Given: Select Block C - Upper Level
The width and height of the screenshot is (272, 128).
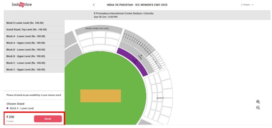Looking at the screenshot, I should [x=34, y=70].
